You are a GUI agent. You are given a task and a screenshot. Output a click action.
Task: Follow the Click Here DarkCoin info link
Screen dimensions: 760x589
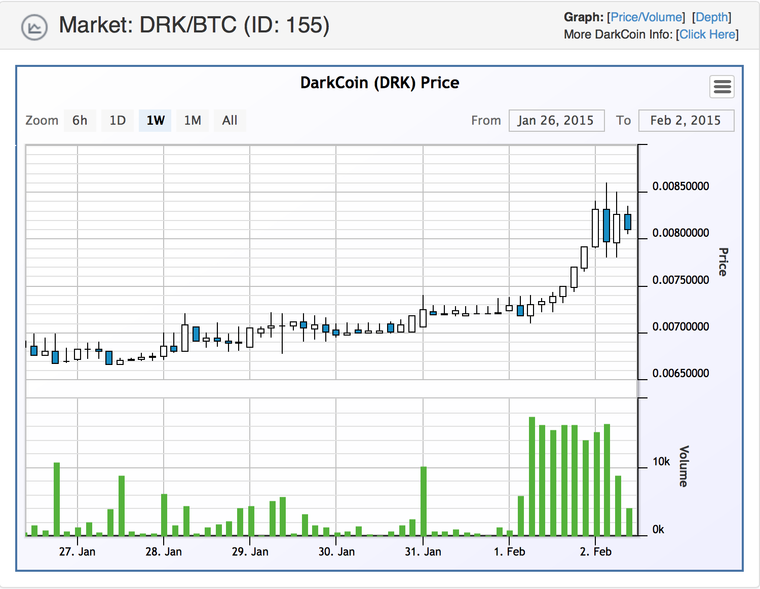[x=707, y=34]
